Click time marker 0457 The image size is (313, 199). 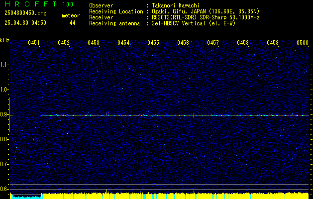click(213, 42)
